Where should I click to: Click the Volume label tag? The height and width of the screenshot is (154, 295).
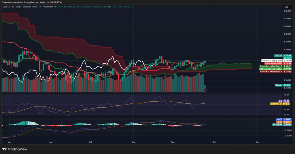click(x=278, y=85)
